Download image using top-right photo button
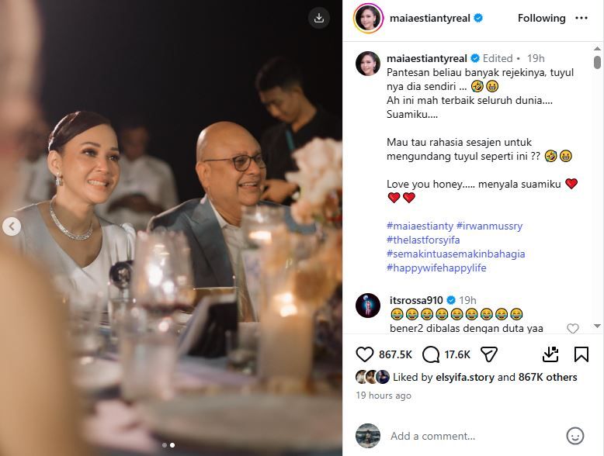This screenshot has height=456, width=604. click(319, 18)
